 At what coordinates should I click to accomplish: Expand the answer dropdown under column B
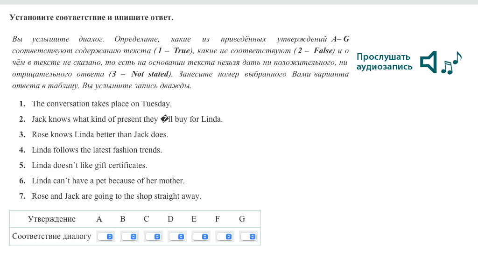click(x=128, y=237)
